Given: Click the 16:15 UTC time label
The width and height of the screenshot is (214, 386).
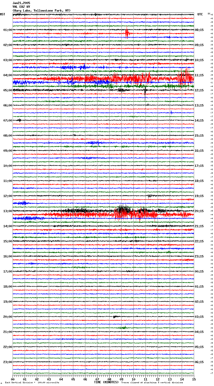Looking at the screenshot, I should [199, 151].
